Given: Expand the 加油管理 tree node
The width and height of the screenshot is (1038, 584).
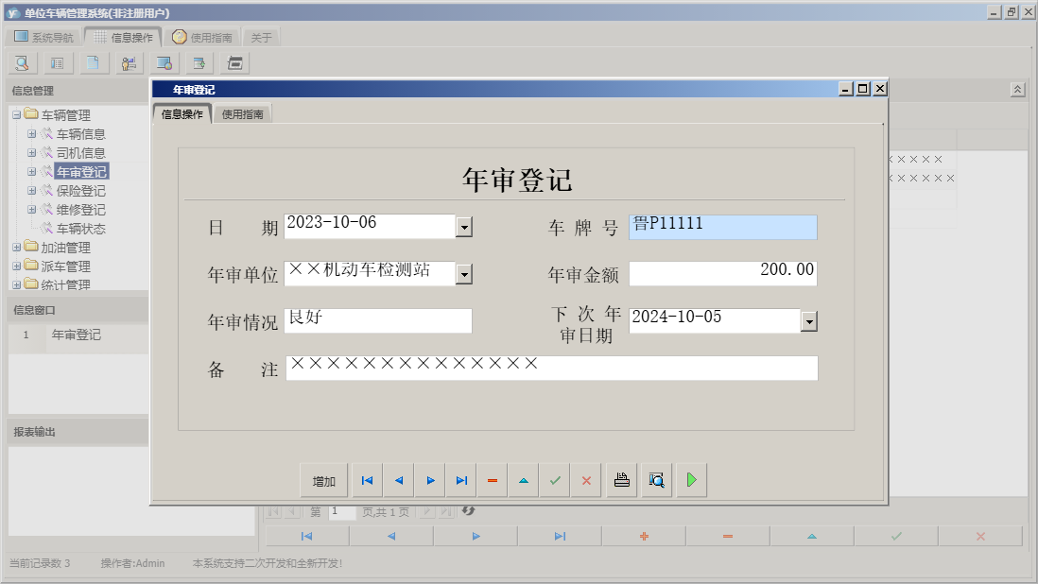Looking at the screenshot, I should 15,247.
